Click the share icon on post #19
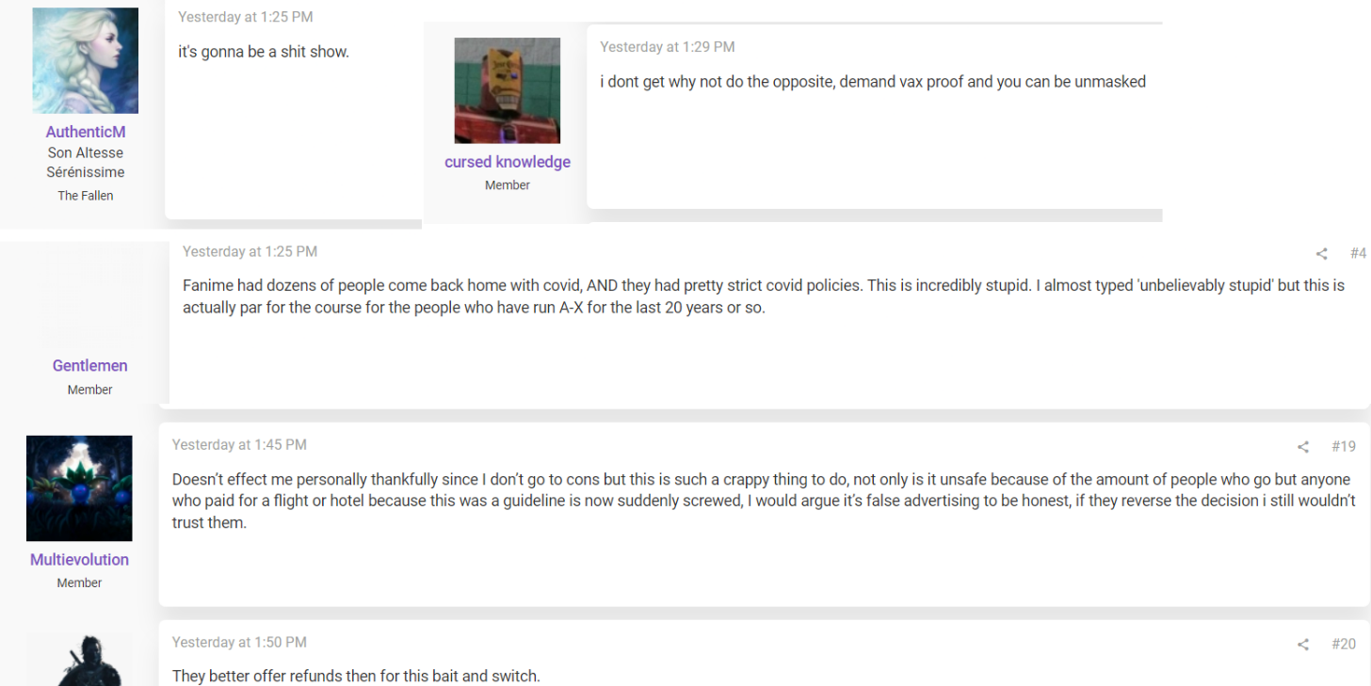 pos(1303,447)
